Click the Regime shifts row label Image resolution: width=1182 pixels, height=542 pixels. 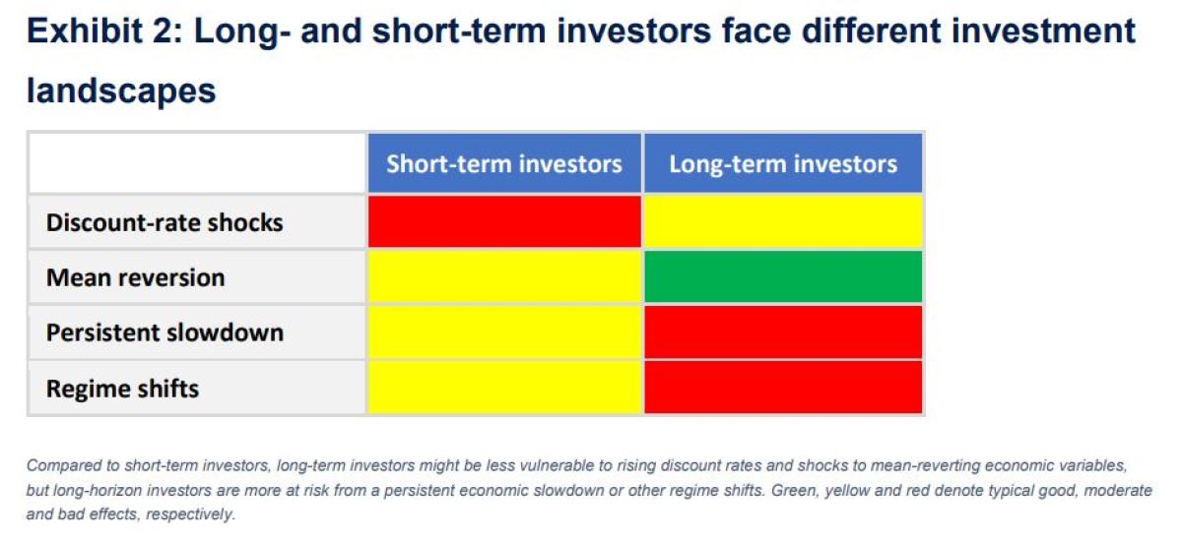pyautogui.click(x=122, y=389)
